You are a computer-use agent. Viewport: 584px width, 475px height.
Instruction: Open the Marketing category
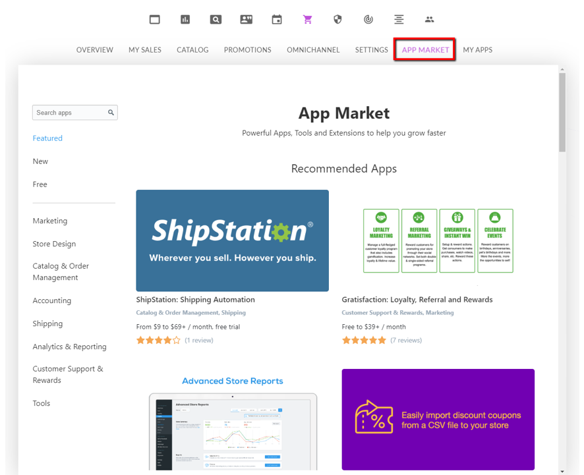coord(50,221)
